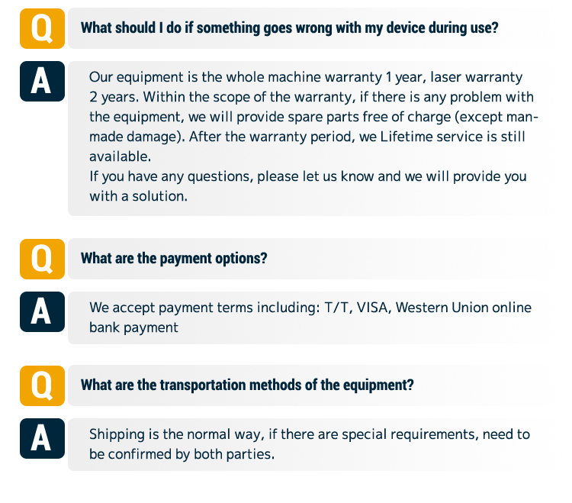Collapse the "What are the payment options?" question
The image size is (572, 503).
tap(174, 258)
